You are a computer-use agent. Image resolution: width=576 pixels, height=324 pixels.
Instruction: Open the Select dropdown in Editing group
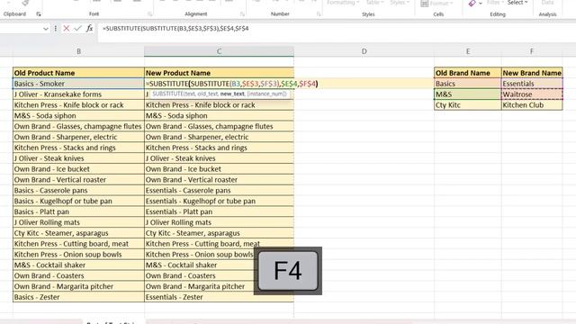click(x=517, y=3)
